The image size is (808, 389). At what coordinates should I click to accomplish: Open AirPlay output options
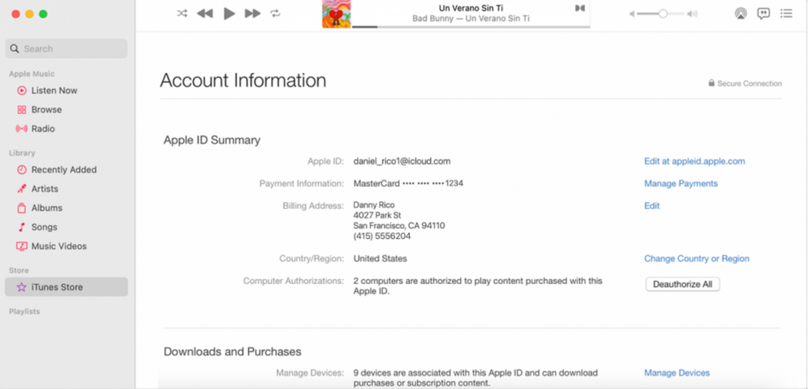coord(741,13)
